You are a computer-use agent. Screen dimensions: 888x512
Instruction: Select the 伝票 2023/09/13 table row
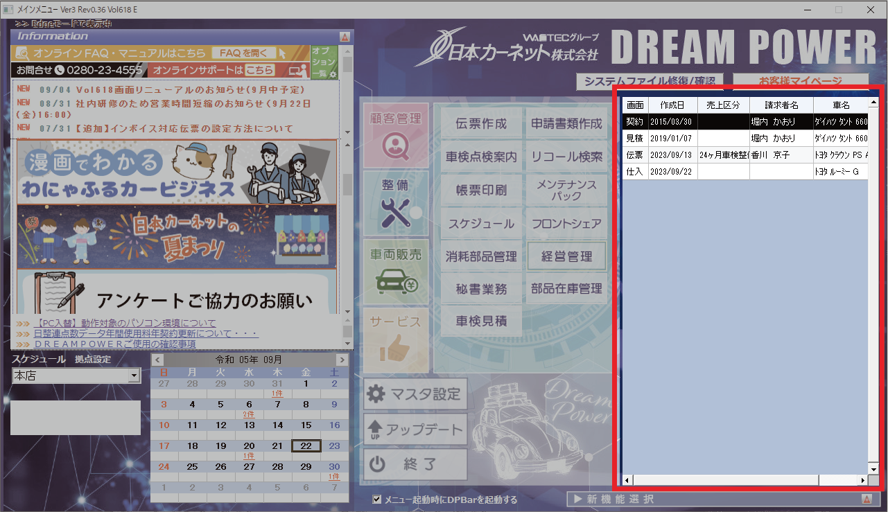[x=745, y=155]
